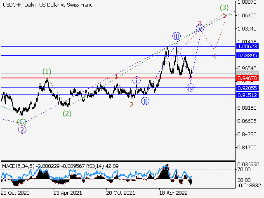Select the blue 0.98895 price level label

click(x=247, y=55)
